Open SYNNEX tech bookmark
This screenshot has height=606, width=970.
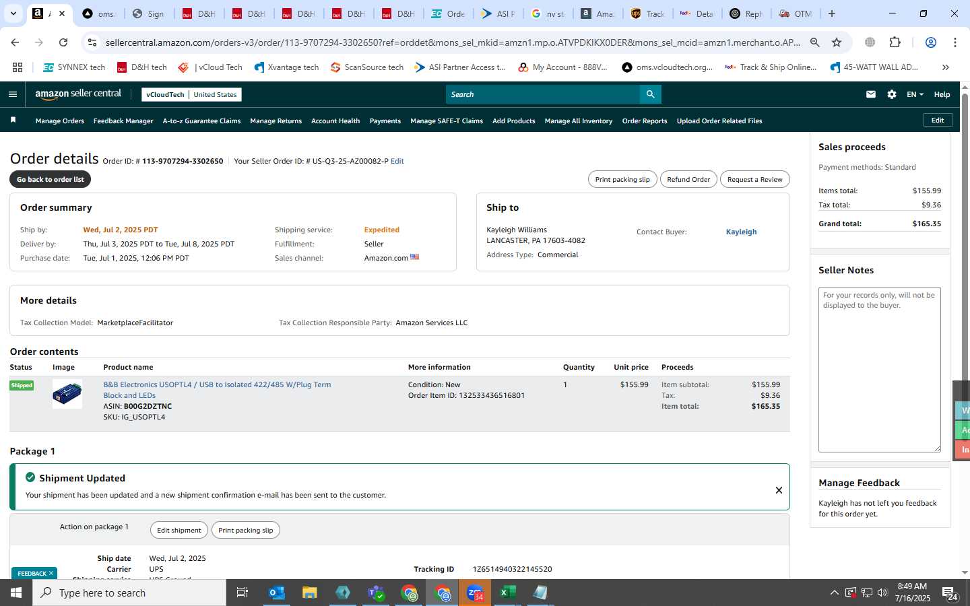click(74, 67)
